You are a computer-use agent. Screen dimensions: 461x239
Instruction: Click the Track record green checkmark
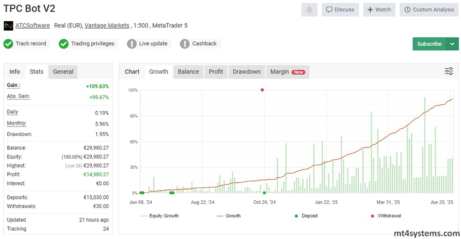pos(8,44)
